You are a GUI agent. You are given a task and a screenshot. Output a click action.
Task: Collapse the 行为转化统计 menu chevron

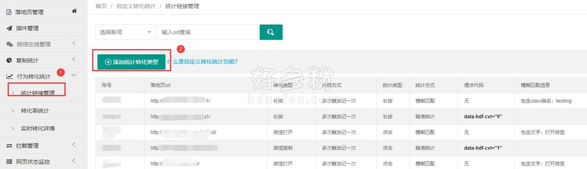pyautogui.click(x=74, y=75)
